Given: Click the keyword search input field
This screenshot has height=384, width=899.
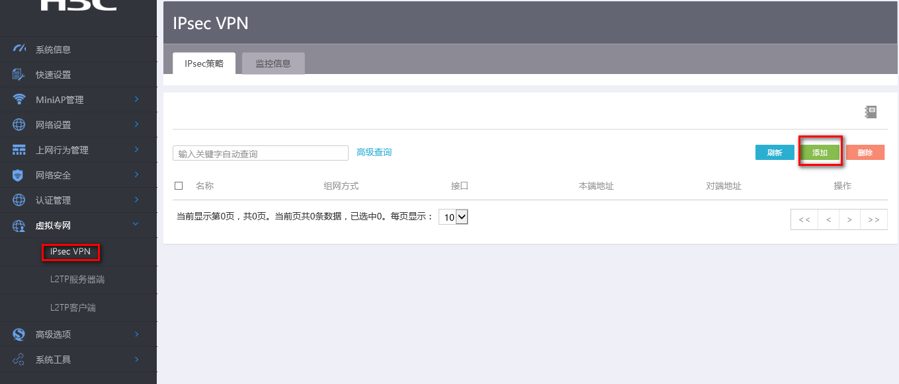Looking at the screenshot, I should point(260,153).
